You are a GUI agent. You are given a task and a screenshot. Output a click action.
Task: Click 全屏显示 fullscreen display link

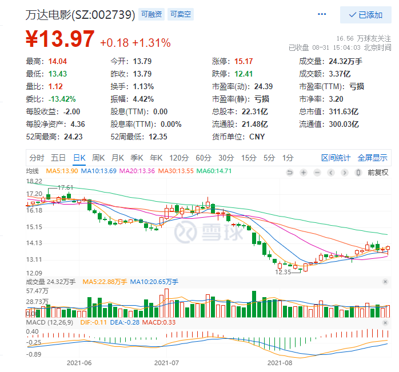372,158
